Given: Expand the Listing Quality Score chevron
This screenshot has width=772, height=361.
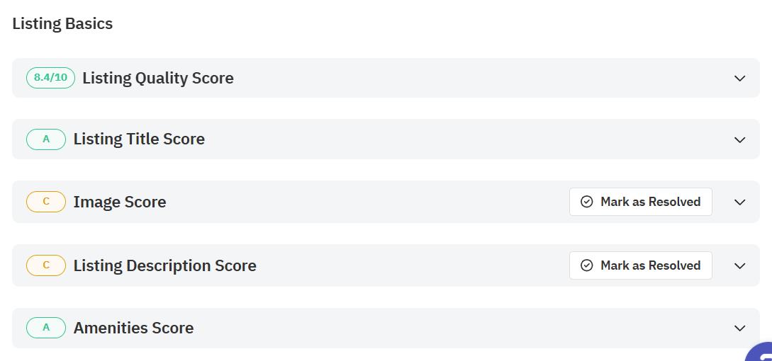Looking at the screenshot, I should click(740, 78).
